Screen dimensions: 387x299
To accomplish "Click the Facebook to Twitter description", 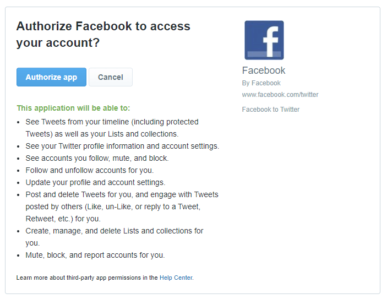I will pos(271,110).
